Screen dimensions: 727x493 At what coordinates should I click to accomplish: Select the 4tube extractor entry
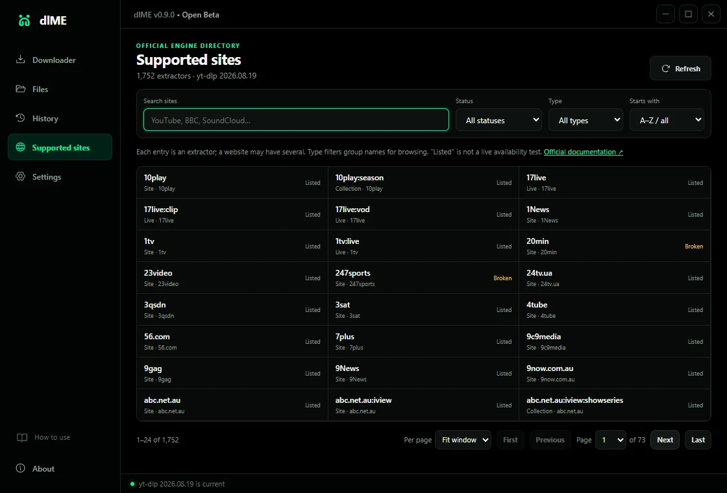tap(615, 309)
